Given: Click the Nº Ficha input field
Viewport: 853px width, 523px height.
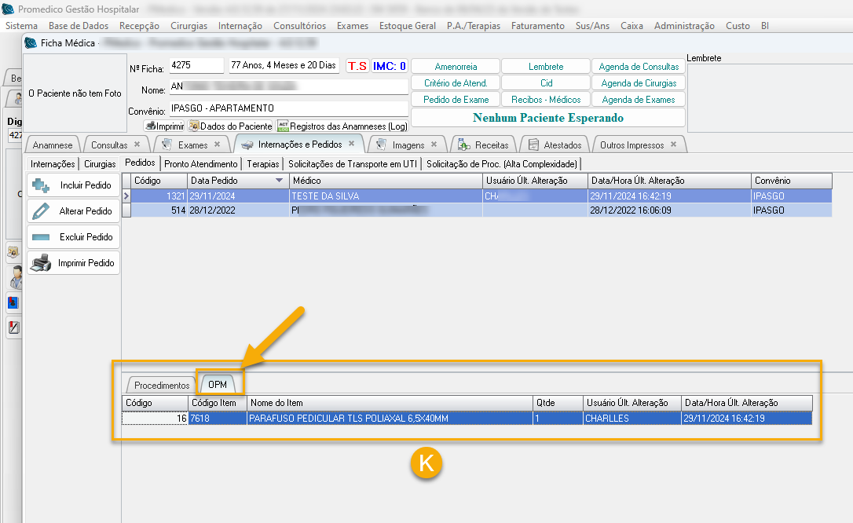Looking at the screenshot, I should [196, 66].
